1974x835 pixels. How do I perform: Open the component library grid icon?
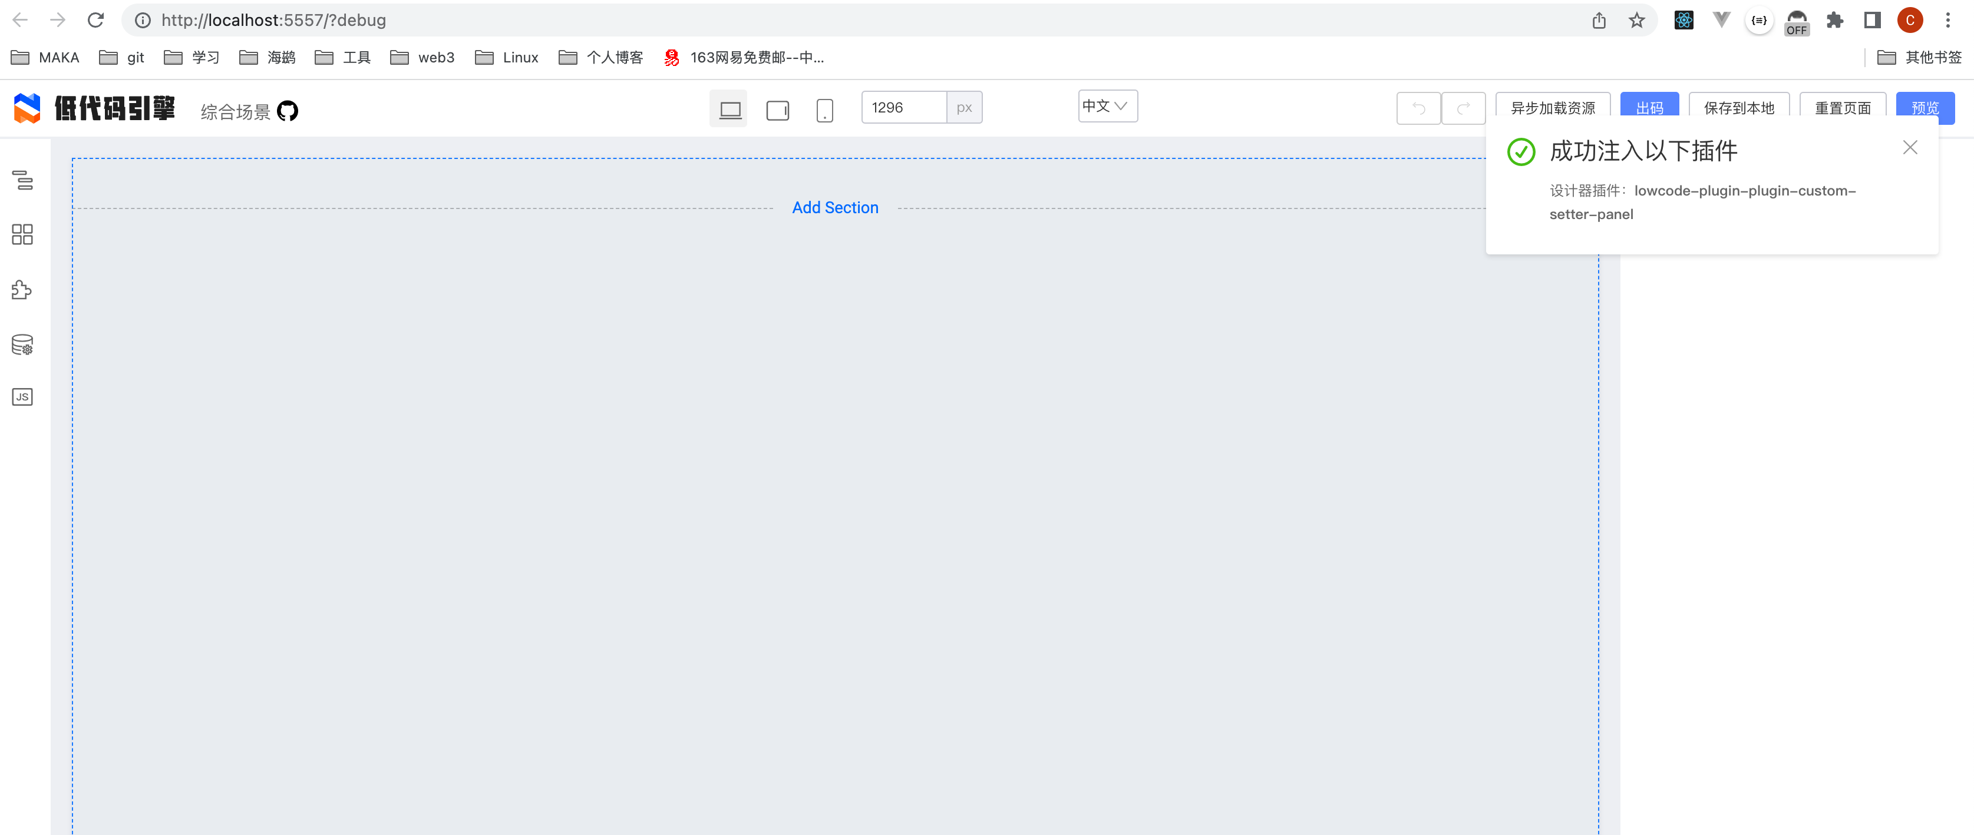[x=22, y=234]
